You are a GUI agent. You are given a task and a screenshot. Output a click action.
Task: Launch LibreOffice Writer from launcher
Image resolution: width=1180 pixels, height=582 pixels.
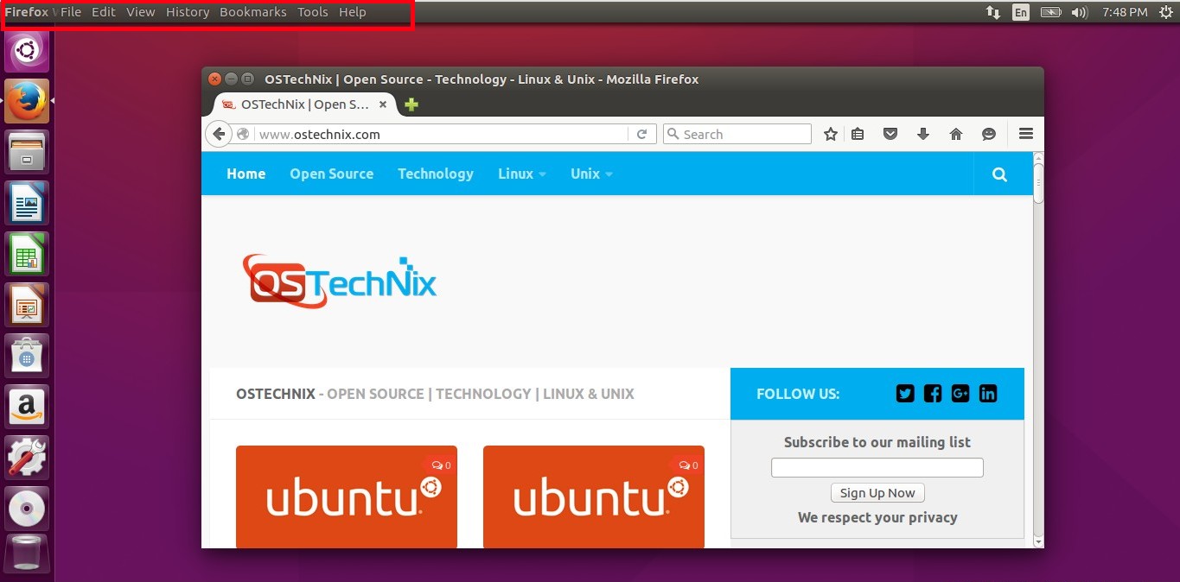tap(27, 203)
